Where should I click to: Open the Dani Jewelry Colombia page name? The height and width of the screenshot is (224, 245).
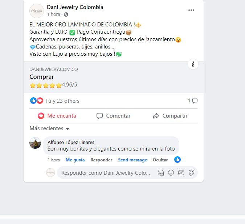coord(75,7)
